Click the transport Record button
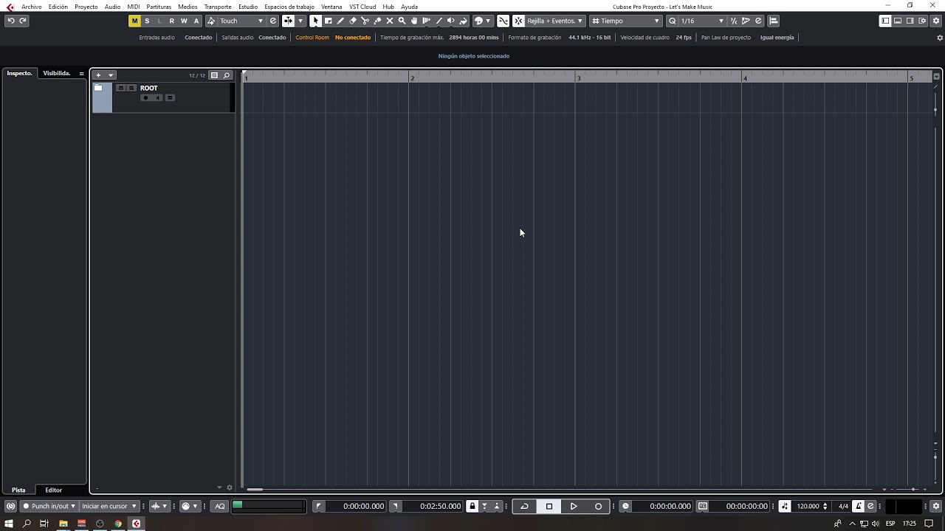Image resolution: width=945 pixels, height=531 pixels. 598,506
